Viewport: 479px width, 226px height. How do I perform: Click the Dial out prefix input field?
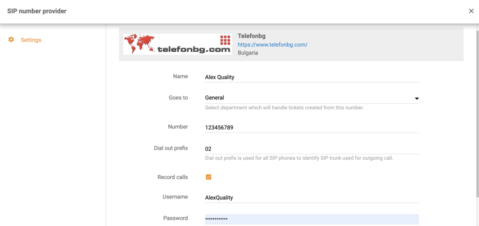[312, 148]
